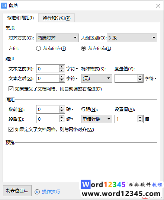
Task: Click the 文本之前 indent input field
Action: (x=48, y=69)
